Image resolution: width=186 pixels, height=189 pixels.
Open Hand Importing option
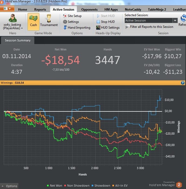point(77,28)
